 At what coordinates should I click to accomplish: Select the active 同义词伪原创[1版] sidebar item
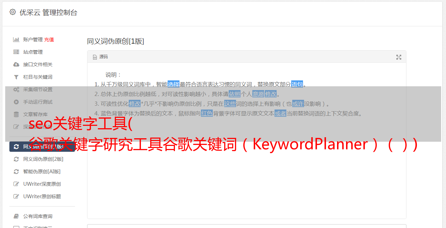[42, 147]
